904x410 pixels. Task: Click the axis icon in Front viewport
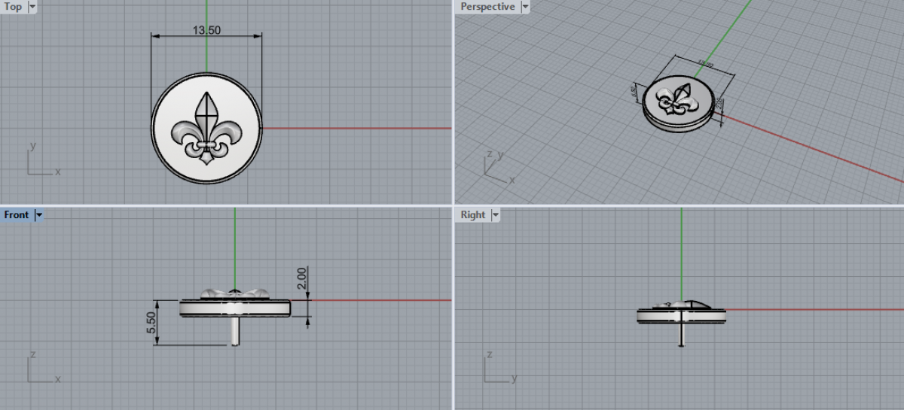point(43,366)
